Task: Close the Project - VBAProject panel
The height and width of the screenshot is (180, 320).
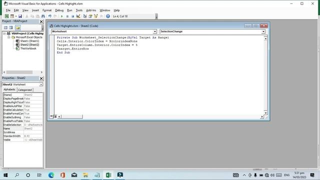Action: coord(41,21)
